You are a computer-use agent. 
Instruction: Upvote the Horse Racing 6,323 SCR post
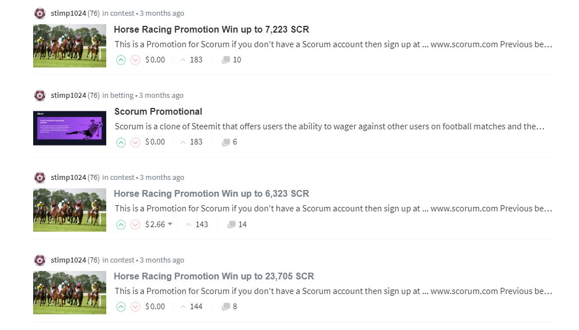[121, 224]
